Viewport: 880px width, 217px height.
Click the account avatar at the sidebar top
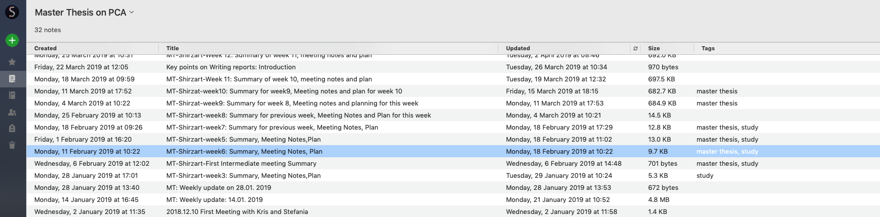click(12, 12)
